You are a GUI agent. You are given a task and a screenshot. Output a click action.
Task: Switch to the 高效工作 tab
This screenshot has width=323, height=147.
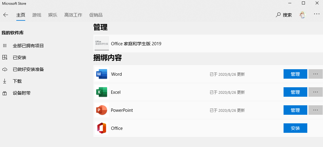[x=73, y=15]
